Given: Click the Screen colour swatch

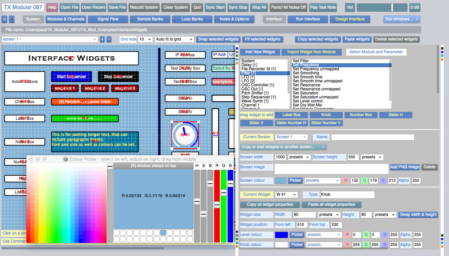Looking at the screenshot, I should (x=280, y=181).
